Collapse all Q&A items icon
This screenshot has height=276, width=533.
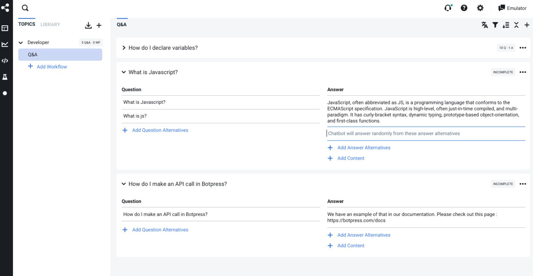[x=516, y=25]
